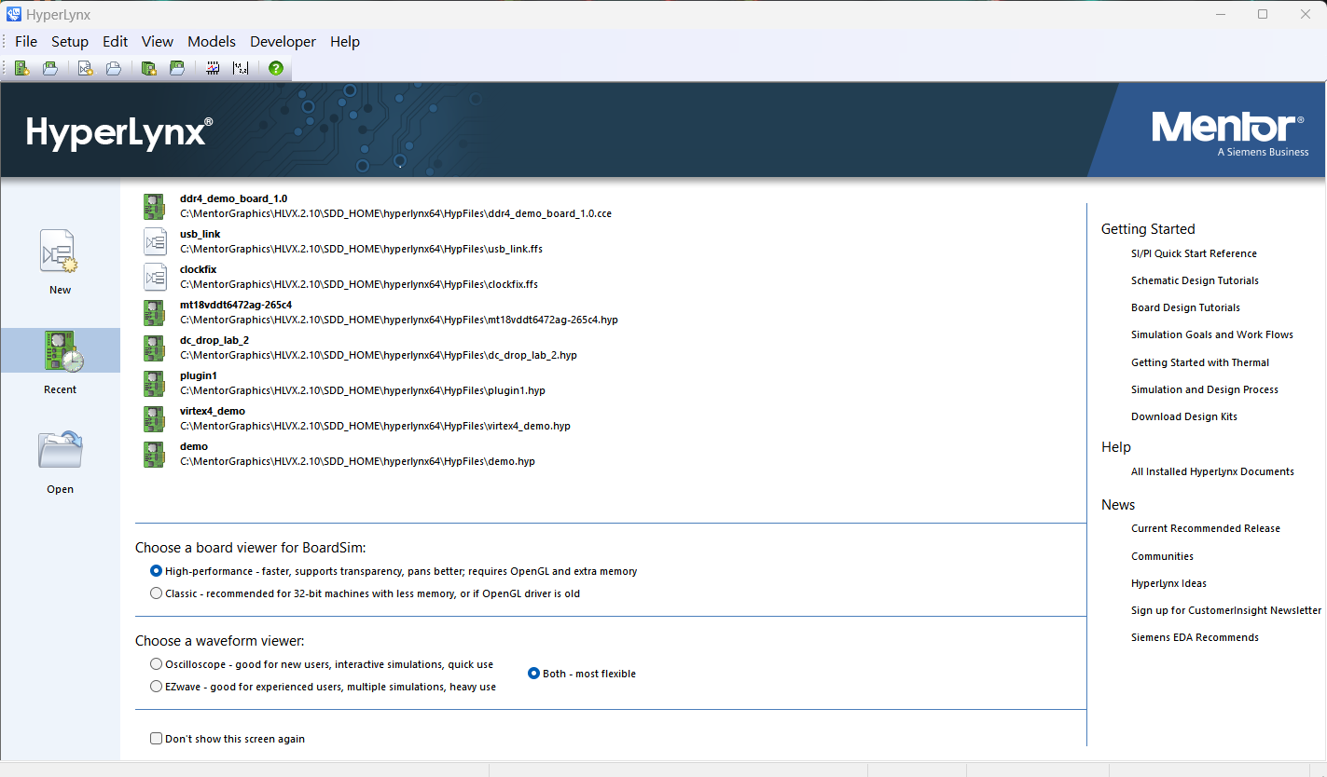Click the dc_drop_lab_2 board icon
This screenshot has height=777, width=1327.
154,348
